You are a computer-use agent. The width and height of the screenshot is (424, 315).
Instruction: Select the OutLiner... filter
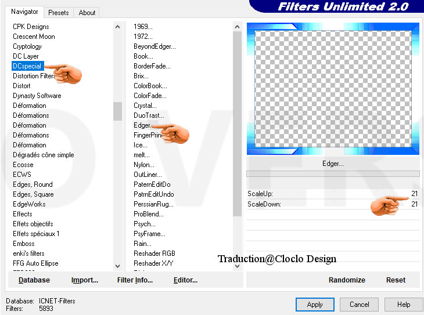148,175
